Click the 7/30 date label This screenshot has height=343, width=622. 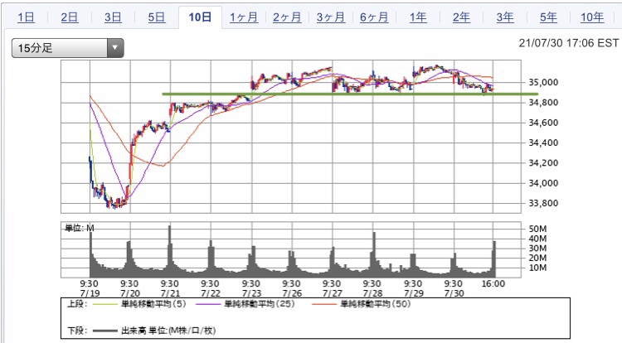point(454,293)
